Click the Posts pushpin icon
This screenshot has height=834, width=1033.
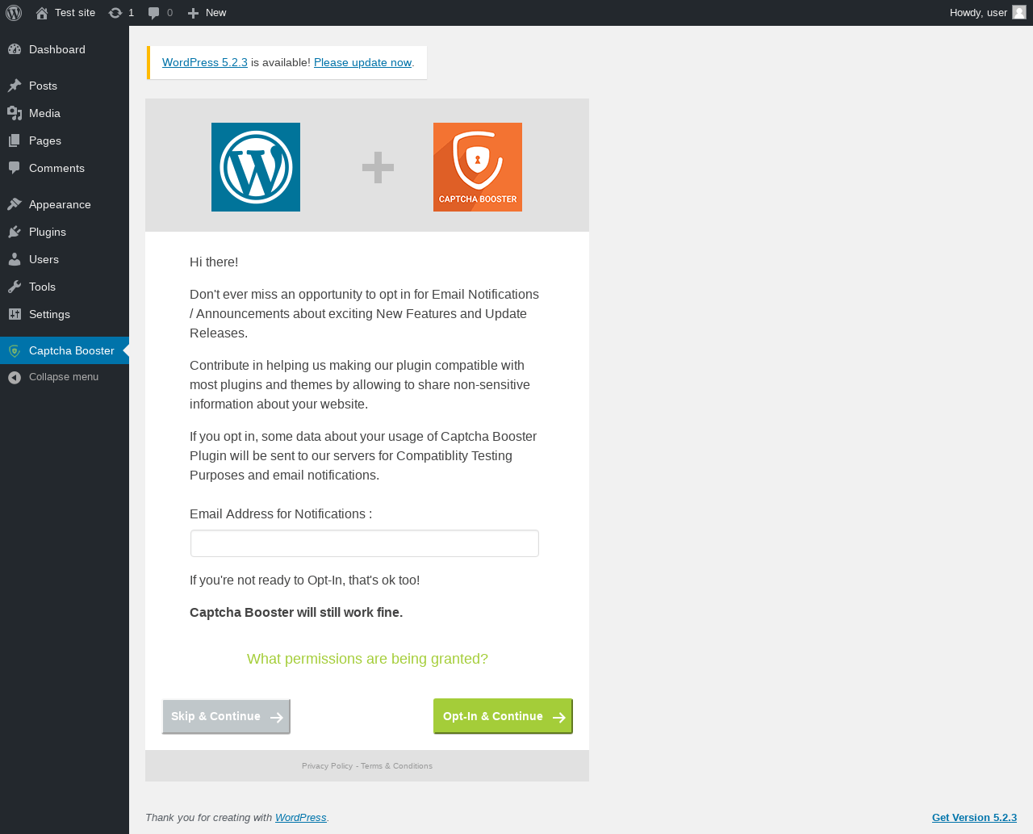click(x=15, y=86)
